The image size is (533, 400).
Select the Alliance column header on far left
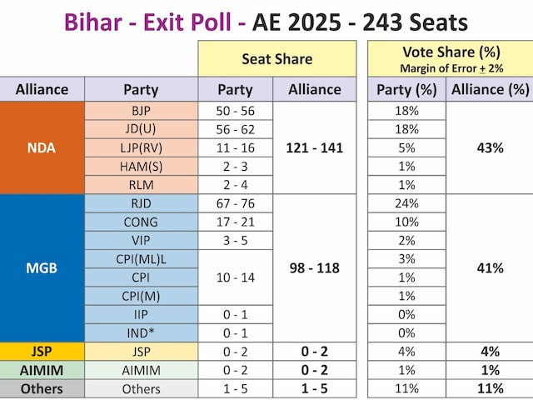tap(42, 89)
